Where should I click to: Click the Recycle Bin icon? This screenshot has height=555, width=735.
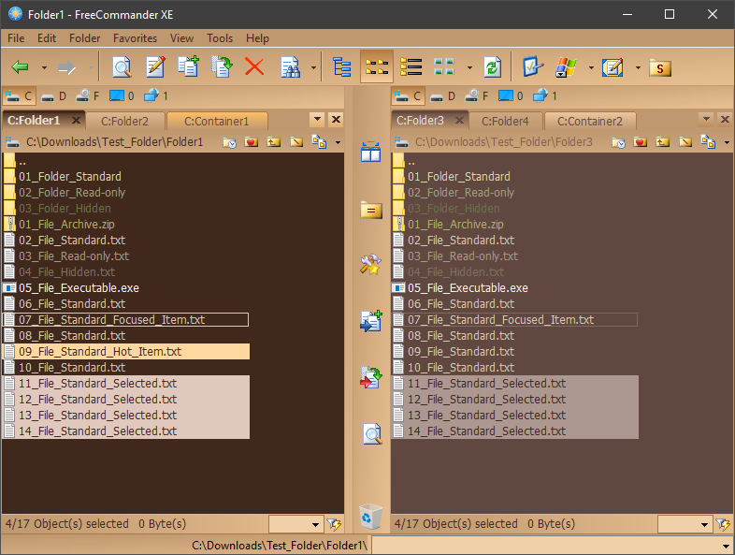(371, 517)
